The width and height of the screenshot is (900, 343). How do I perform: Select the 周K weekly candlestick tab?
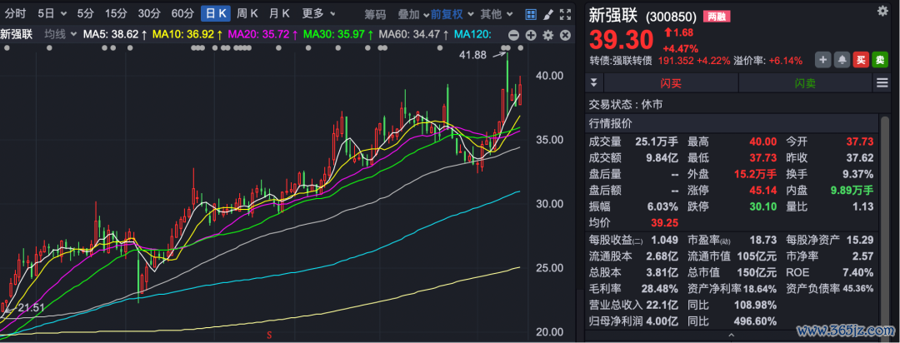[x=248, y=13]
